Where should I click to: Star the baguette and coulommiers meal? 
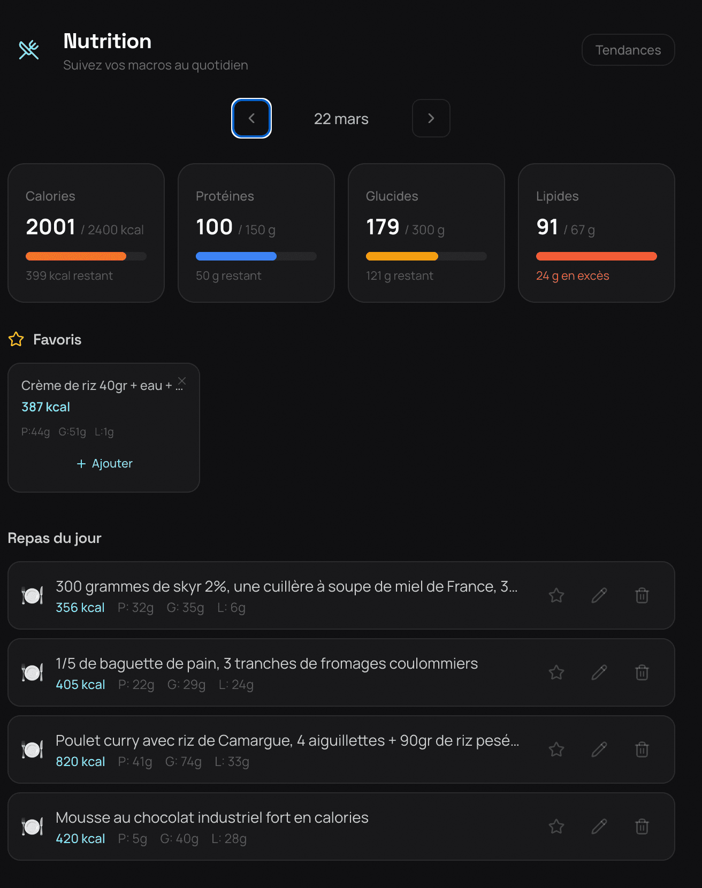[556, 672]
